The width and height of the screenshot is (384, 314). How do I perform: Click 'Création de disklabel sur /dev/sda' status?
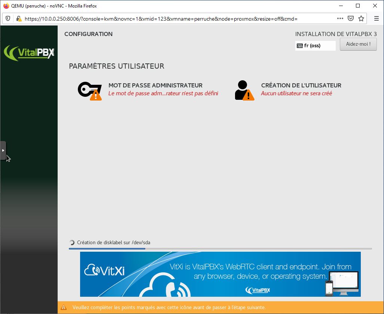[113, 243]
